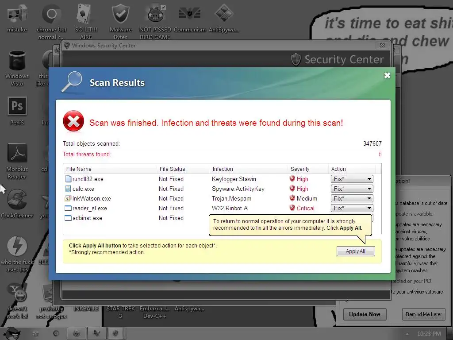Click the shield icon next to Medium
Screen dimensions: 453x340
[292, 198]
